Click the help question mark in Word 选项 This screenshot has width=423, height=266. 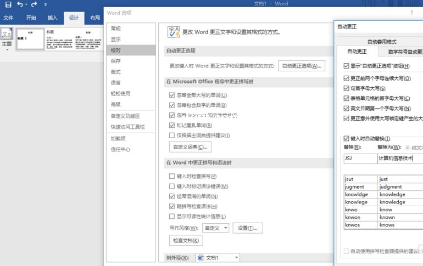pos(411,13)
